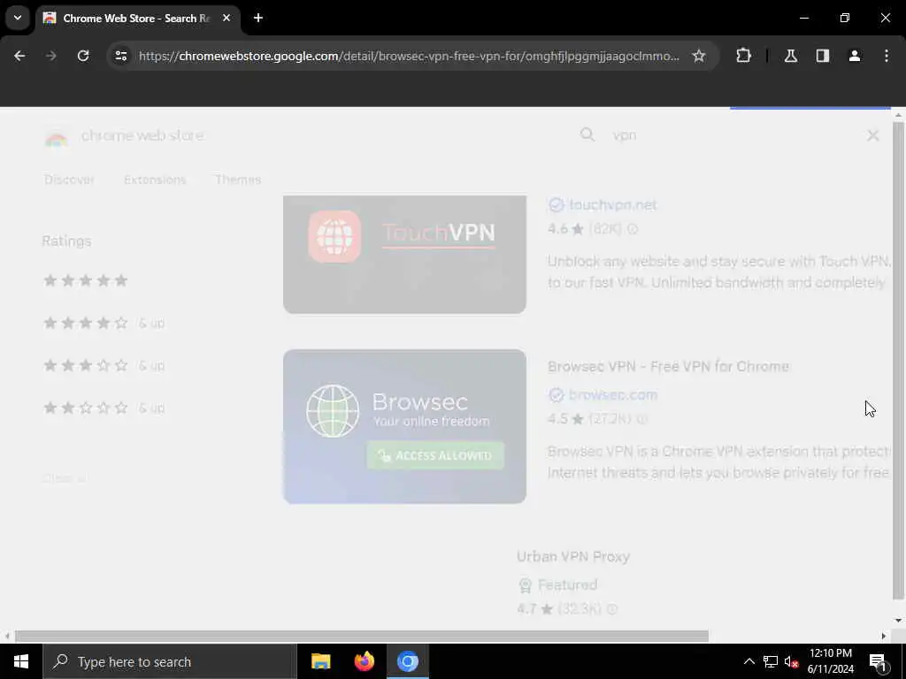The height and width of the screenshot is (679, 906).
Task: Go back using the browser back arrow
Action: point(19,56)
